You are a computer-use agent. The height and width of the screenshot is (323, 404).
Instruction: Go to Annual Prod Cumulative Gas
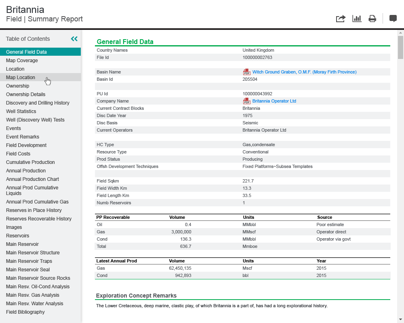click(x=37, y=202)
